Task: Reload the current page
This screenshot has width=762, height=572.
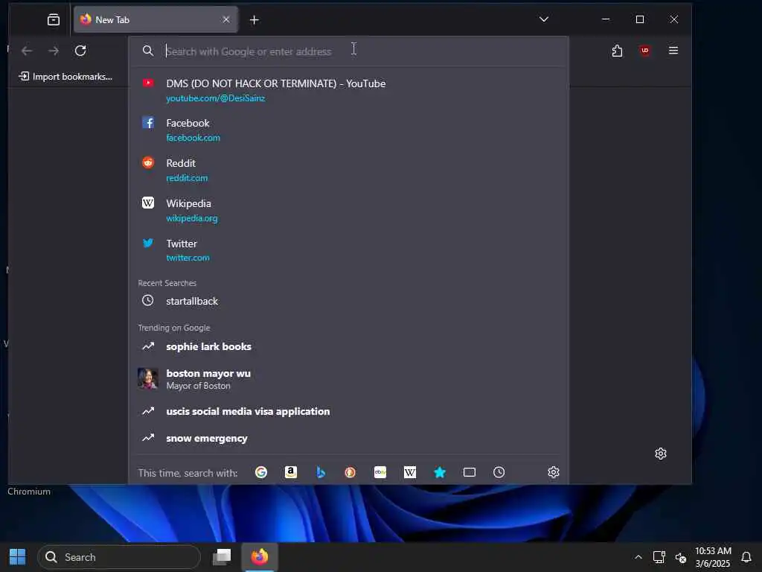Action: (x=80, y=51)
